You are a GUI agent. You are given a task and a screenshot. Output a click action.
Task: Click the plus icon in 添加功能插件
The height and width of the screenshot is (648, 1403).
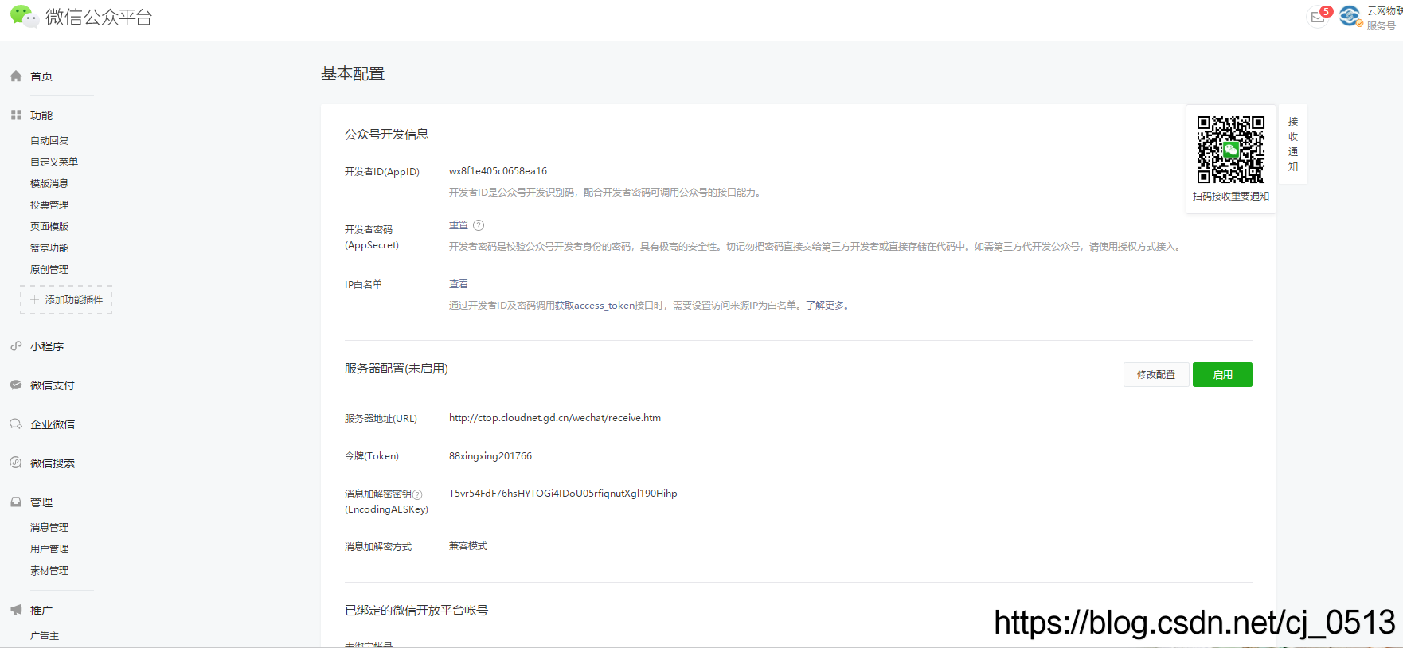pos(34,299)
